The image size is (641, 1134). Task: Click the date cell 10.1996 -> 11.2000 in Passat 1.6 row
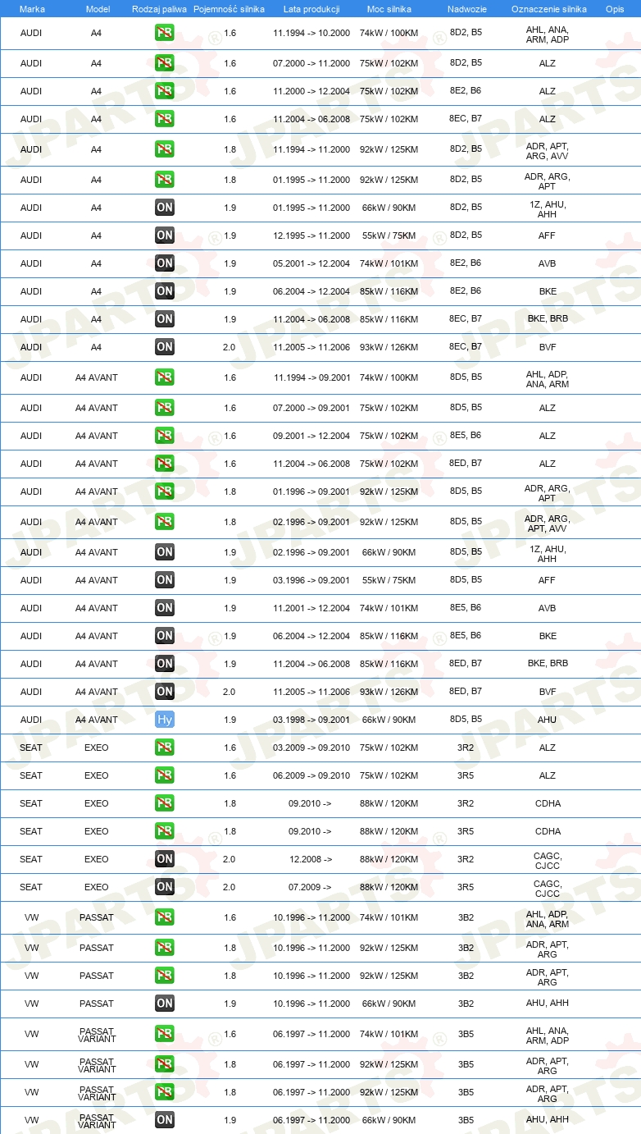tap(311, 917)
